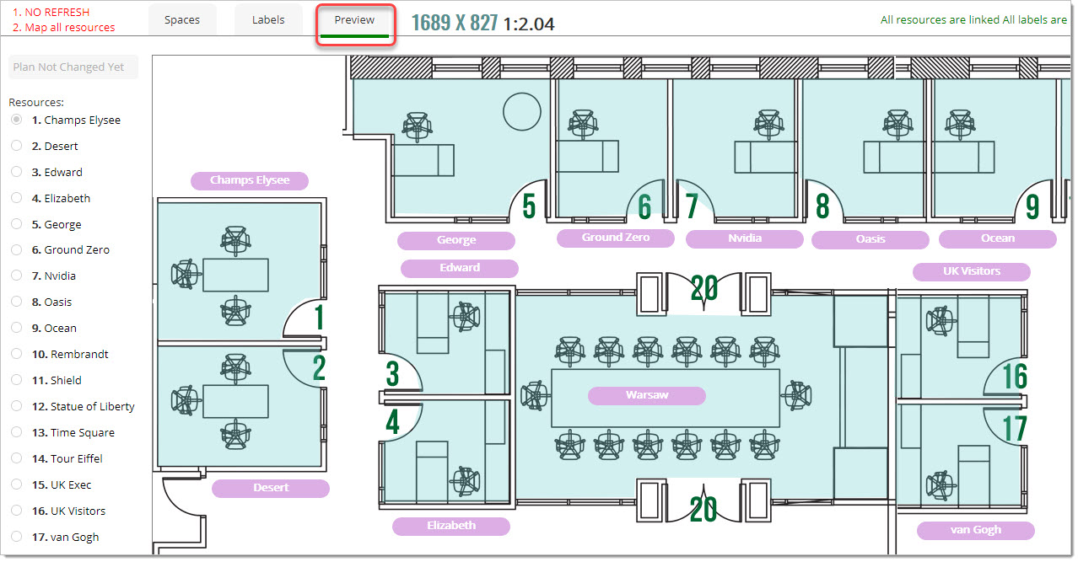Choose the Desert resource radio button
The height and width of the screenshot is (562, 1078).
[x=17, y=147]
